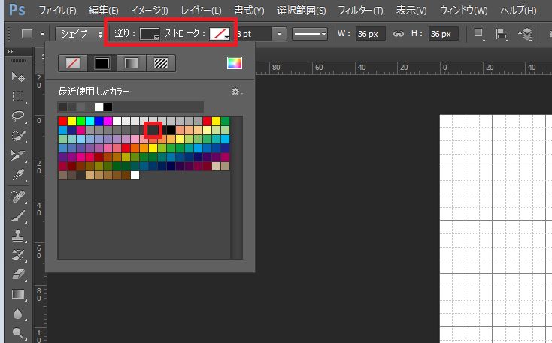Screen dimensions: 552x343
Task: Open the ストローク color swatch dropdown
Action: tap(220, 34)
